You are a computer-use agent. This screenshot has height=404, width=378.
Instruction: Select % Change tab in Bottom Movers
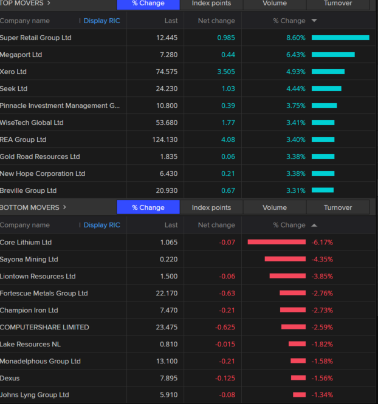148,207
